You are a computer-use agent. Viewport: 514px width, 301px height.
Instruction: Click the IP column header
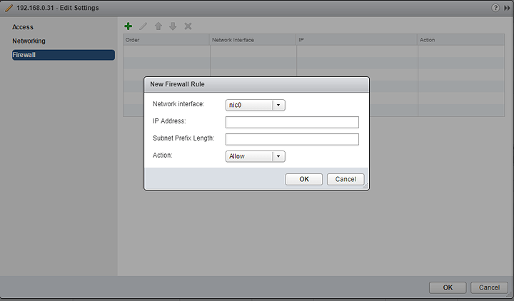(x=357, y=40)
